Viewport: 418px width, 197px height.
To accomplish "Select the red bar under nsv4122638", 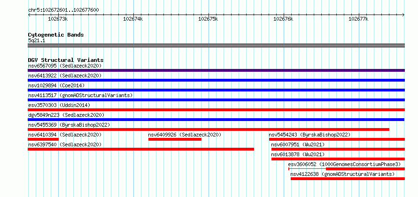I will [348, 179].
